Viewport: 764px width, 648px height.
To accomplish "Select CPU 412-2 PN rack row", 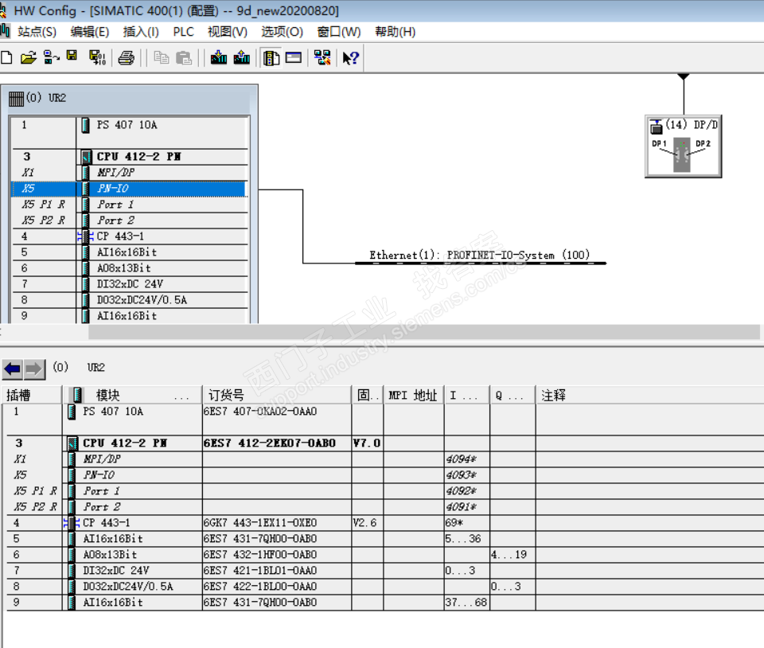I will pyautogui.click(x=130, y=157).
